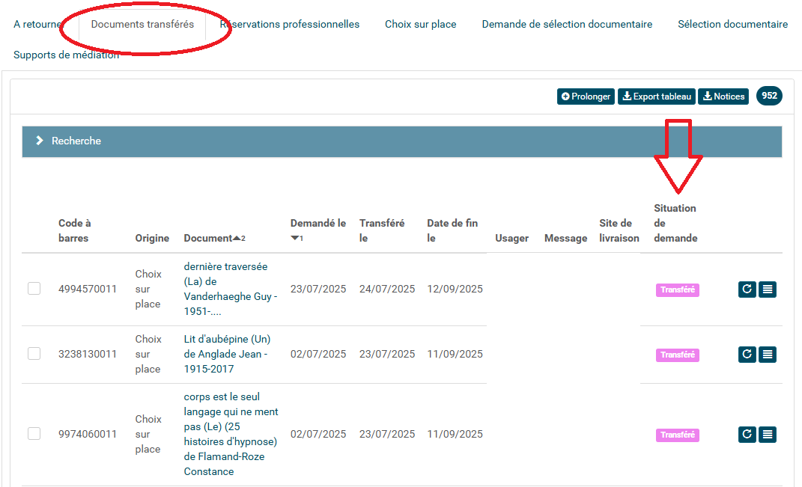The width and height of the screenshot is (802, 487).
Task: Open the Choix sur place tab
Action: (420, 23)
